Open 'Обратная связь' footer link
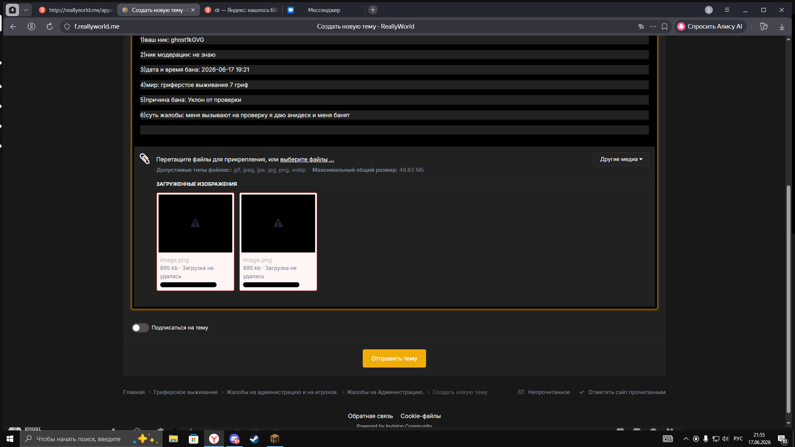Viewport: 795px width, 447px height. (370, 416)
